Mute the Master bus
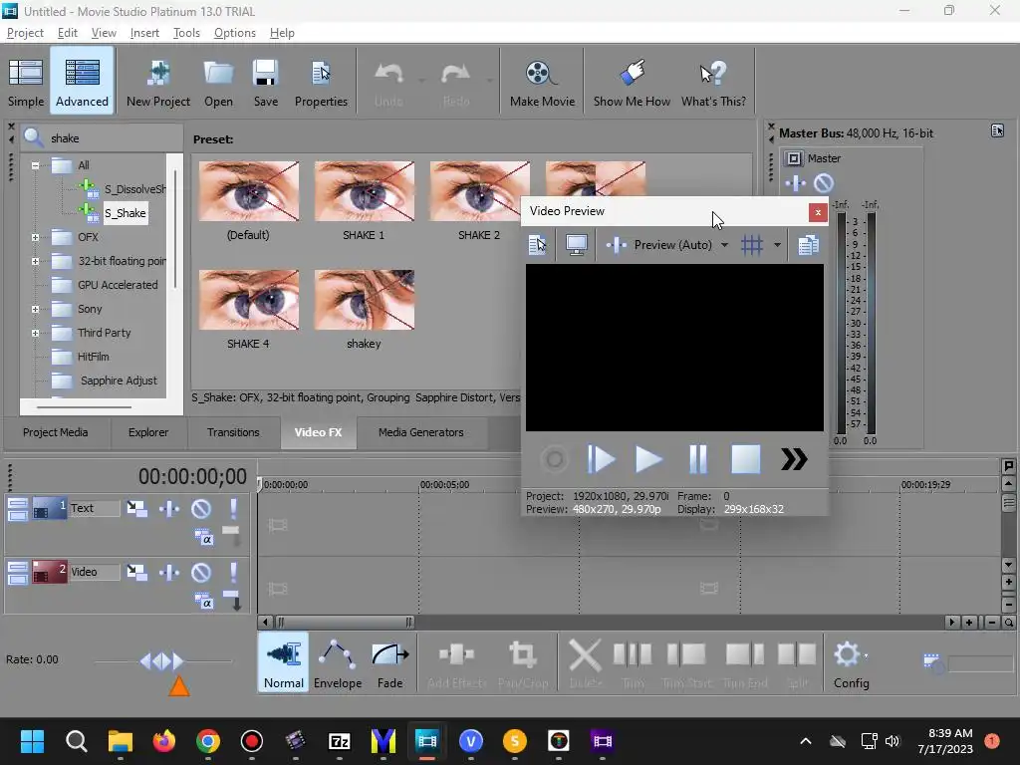The width and height of the screenshot is (1020, 765). [x=824, y=183]
